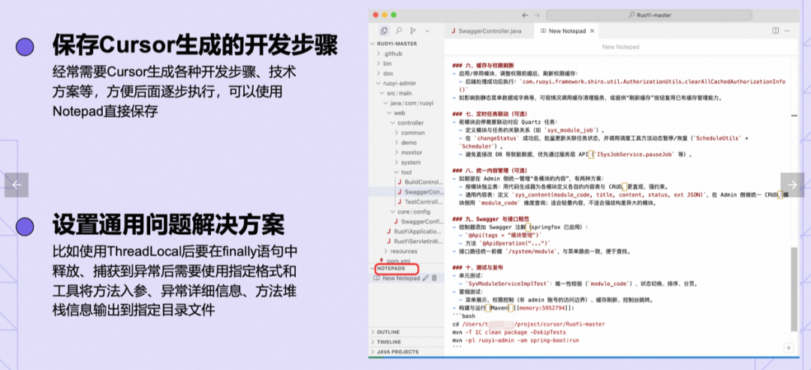
Task: Go to next slide with right arrow
Action: click(x=792, y=185)
